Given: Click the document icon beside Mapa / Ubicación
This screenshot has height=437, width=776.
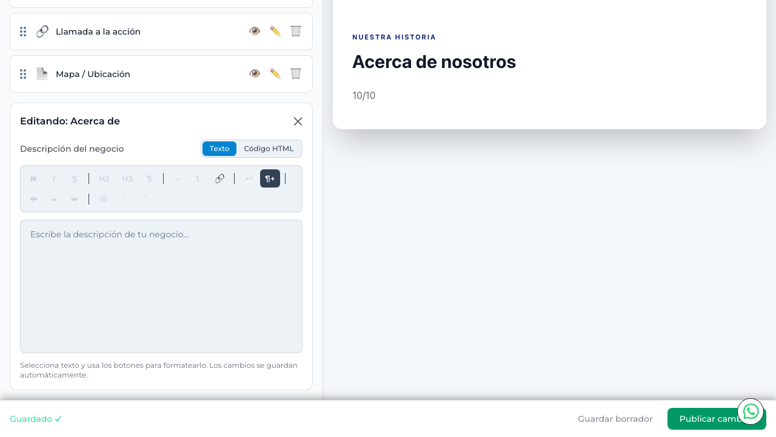Looking at the screenshot, I should click(42, 74).
